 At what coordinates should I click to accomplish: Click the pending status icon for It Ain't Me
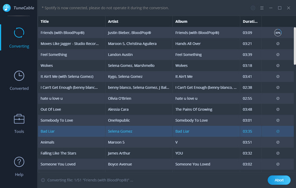278,77
